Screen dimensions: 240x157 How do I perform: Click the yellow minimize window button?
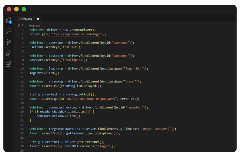coord(16,9)
